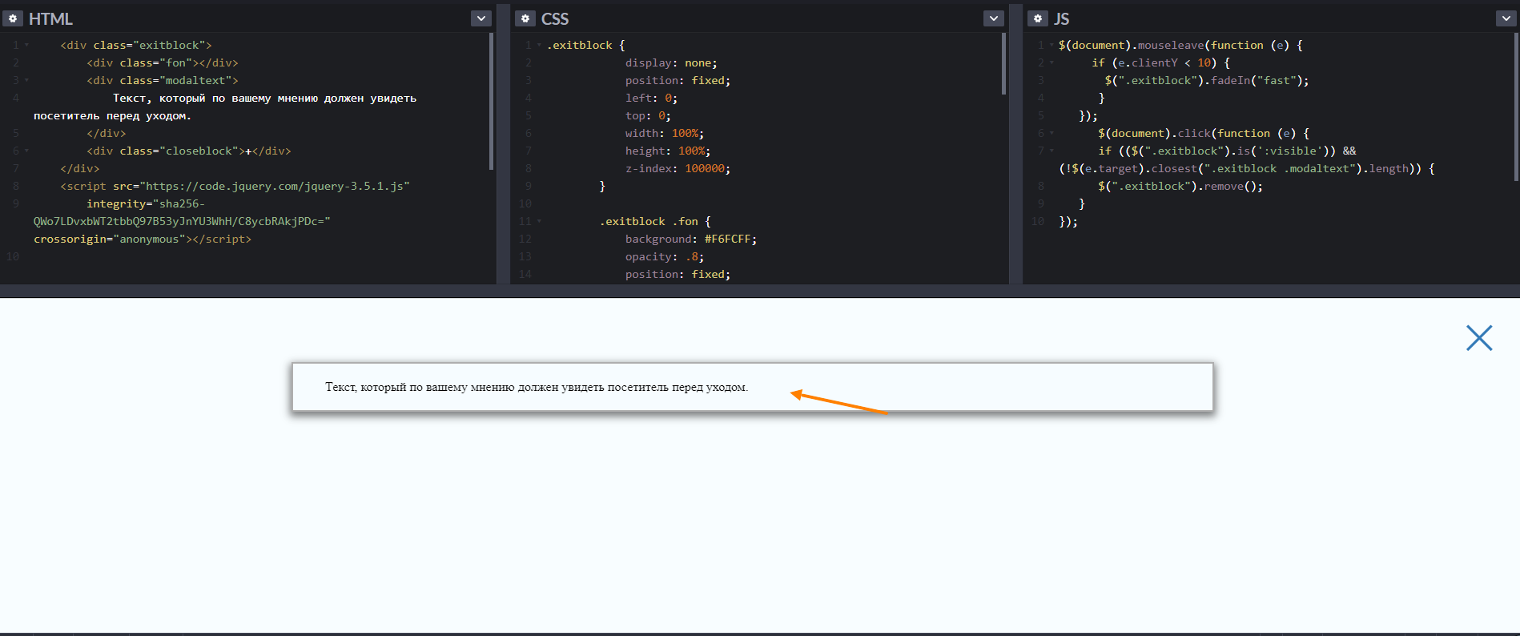Viewport: 1520px width, 636px height.
Task: Click CSS line "z-index: 100000;"
Action: (678, 169)
